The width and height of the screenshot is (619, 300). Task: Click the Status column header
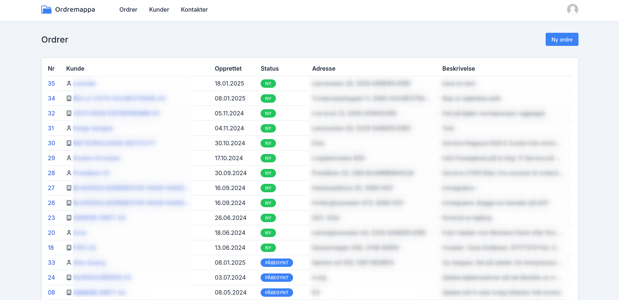pos(270,69)
